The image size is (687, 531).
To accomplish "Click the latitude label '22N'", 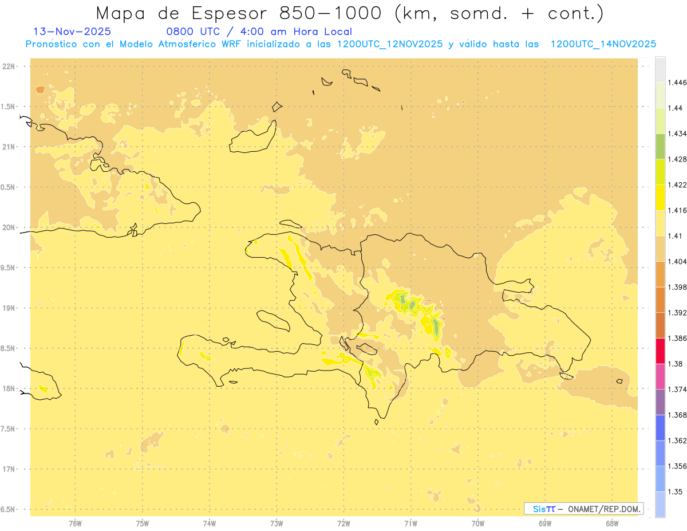I will coord(8,66).
